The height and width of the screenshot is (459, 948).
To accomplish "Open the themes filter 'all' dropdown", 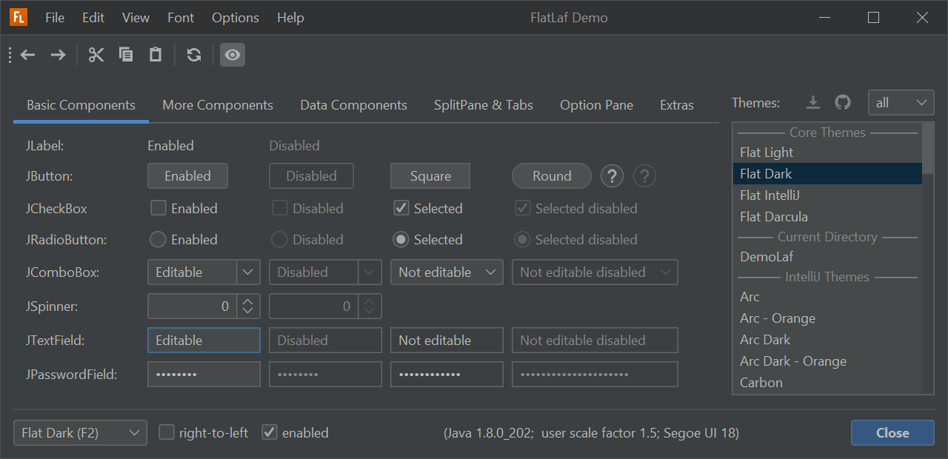I will coord(901,103).
